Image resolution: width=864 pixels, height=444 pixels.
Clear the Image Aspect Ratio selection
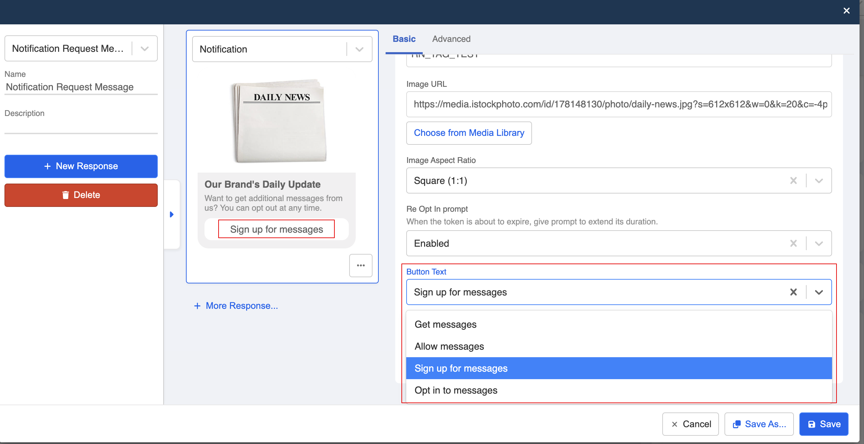pos(793,180)
